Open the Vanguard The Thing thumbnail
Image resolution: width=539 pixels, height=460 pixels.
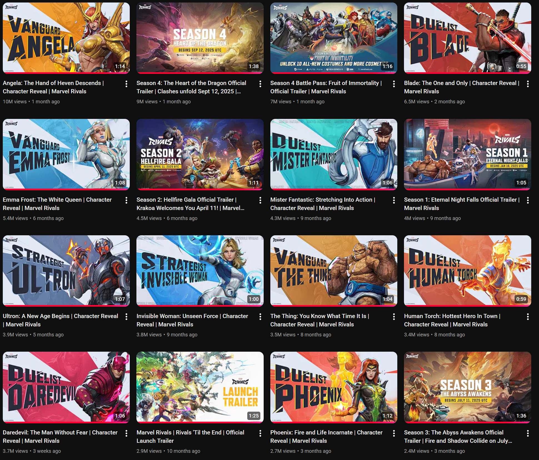[334, 271]
